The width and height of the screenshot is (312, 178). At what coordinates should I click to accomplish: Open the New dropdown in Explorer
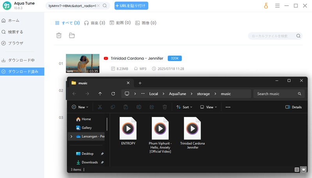point(80,107)
